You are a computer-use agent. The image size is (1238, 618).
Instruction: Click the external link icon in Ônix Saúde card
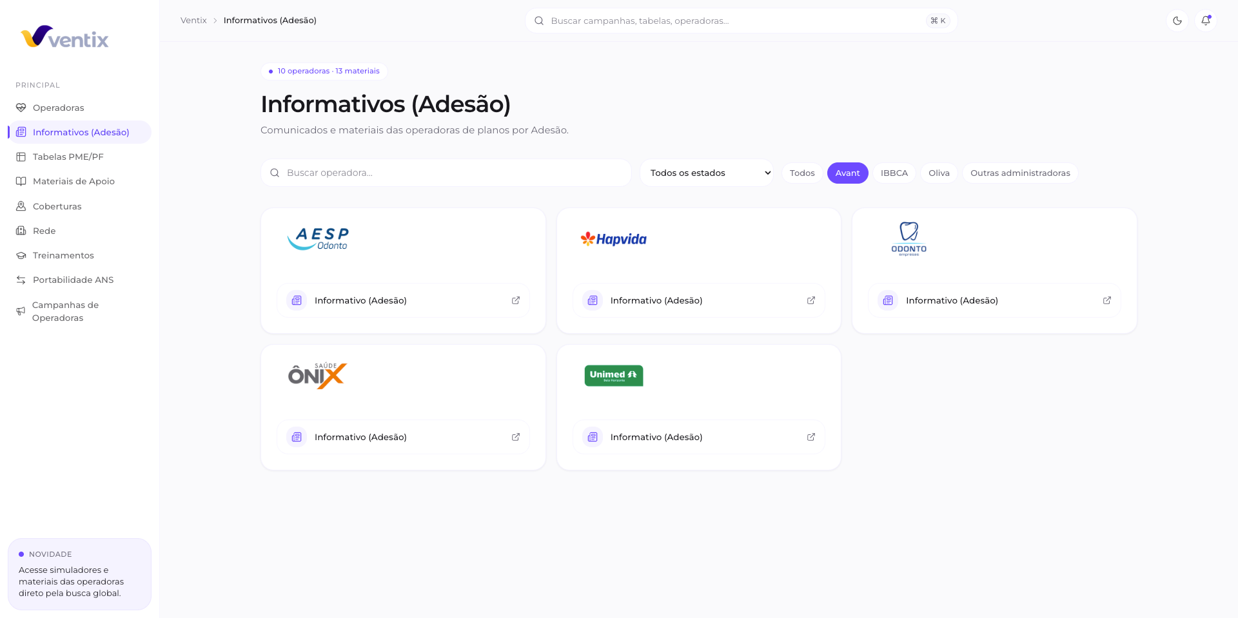(516, 437)
